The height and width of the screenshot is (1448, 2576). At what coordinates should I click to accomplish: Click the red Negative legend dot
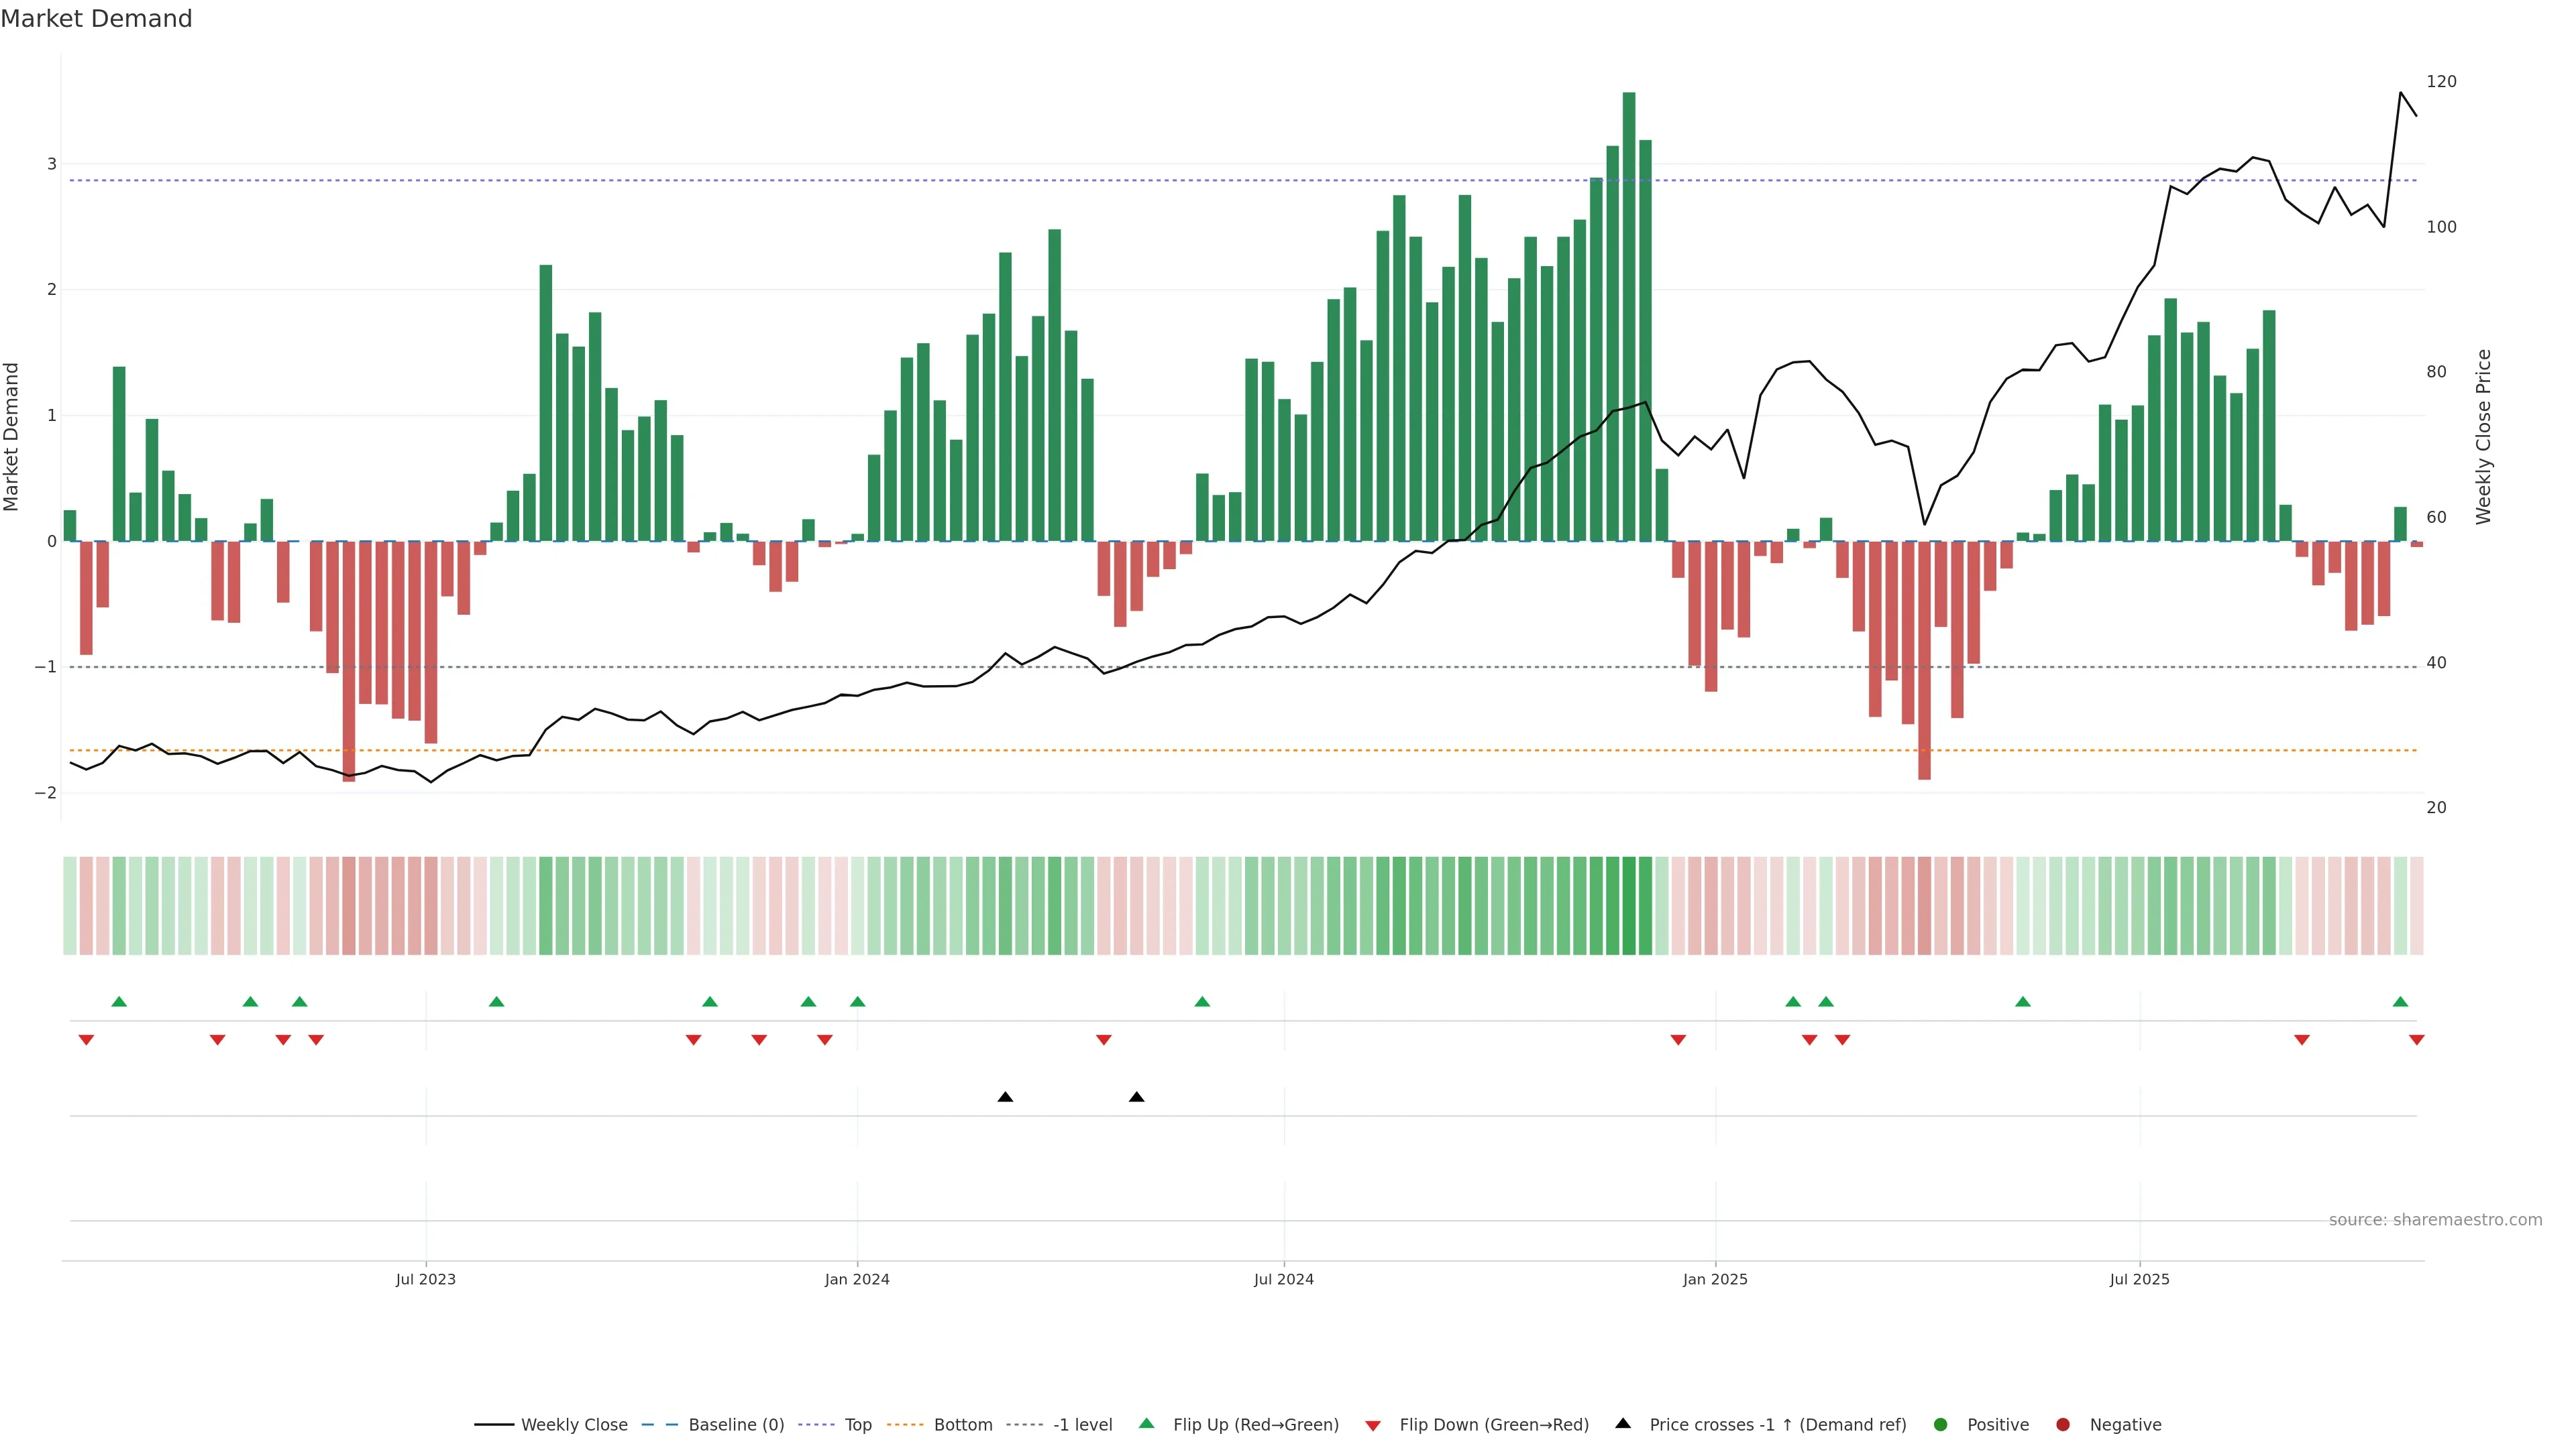point(2063,1424)
